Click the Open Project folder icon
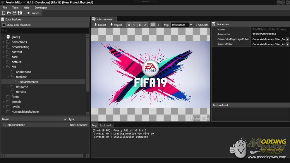Image resolution: width=290 pixels, height=163 pixels. 9,13
